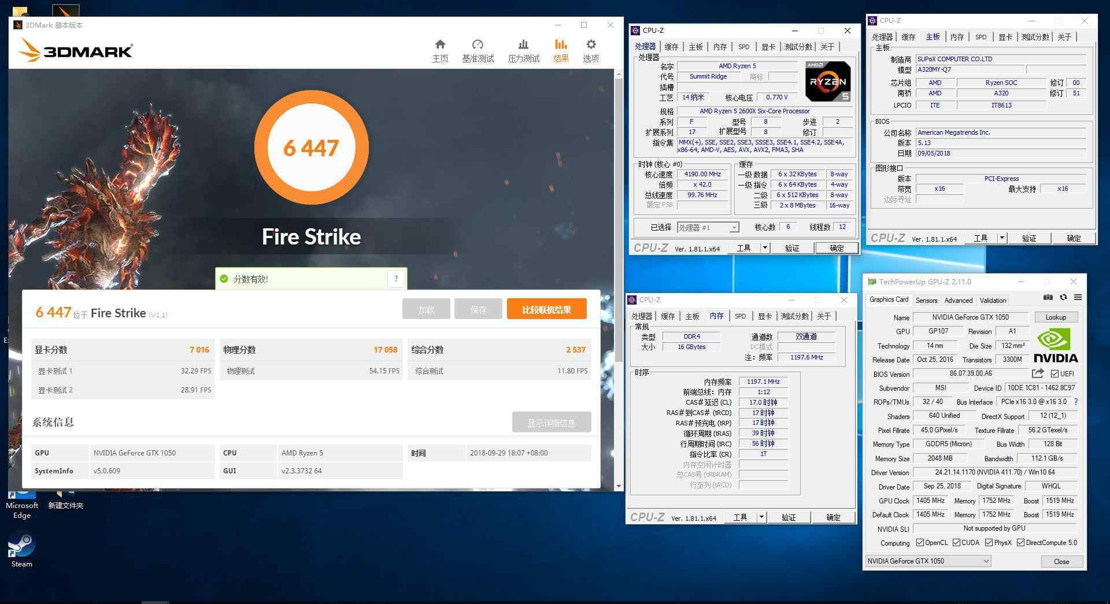Click the Driver Version field in GPU-Z
The image size is (1110, 604).
994,472
